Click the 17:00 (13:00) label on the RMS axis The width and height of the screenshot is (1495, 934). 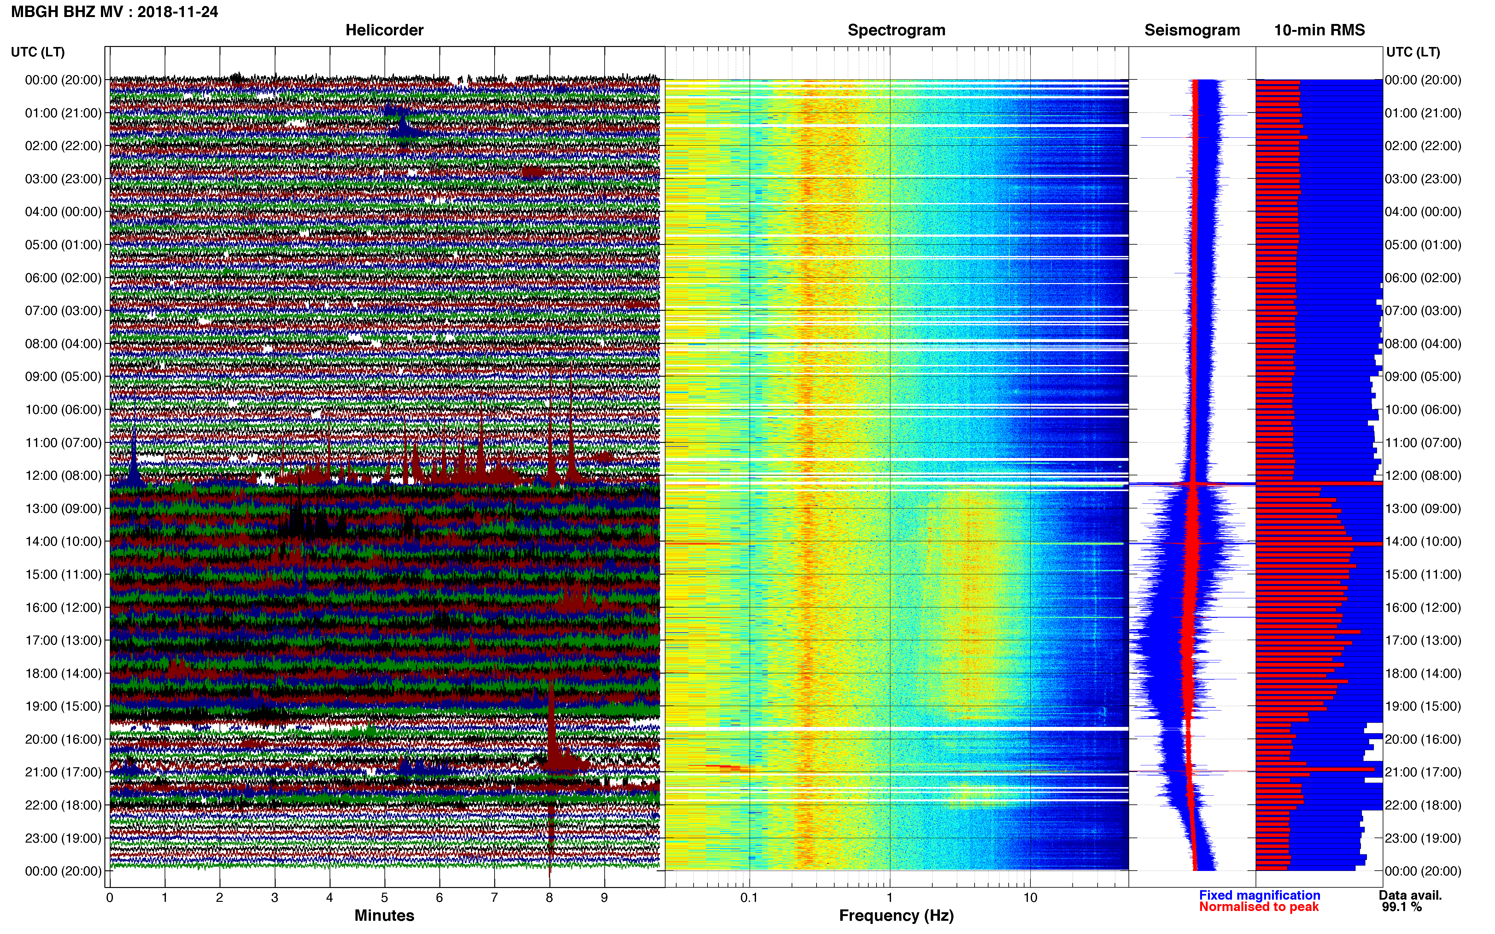[x=1423, y=640]
